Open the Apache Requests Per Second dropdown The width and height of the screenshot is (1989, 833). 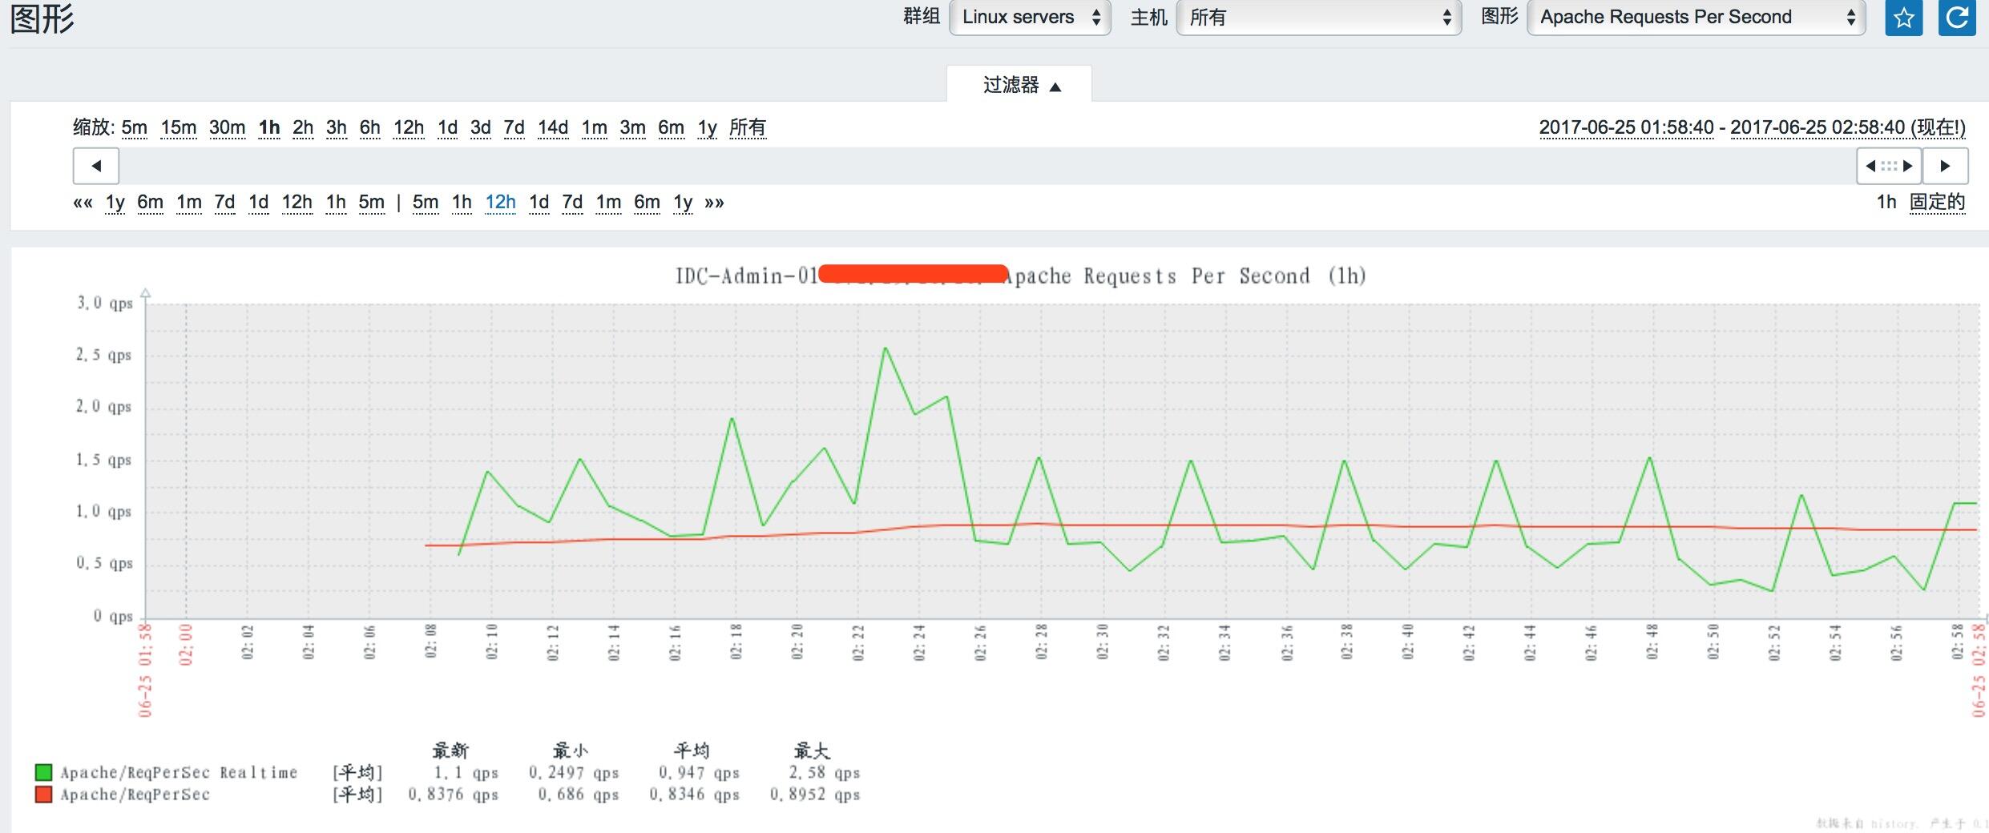(1696, 18)
